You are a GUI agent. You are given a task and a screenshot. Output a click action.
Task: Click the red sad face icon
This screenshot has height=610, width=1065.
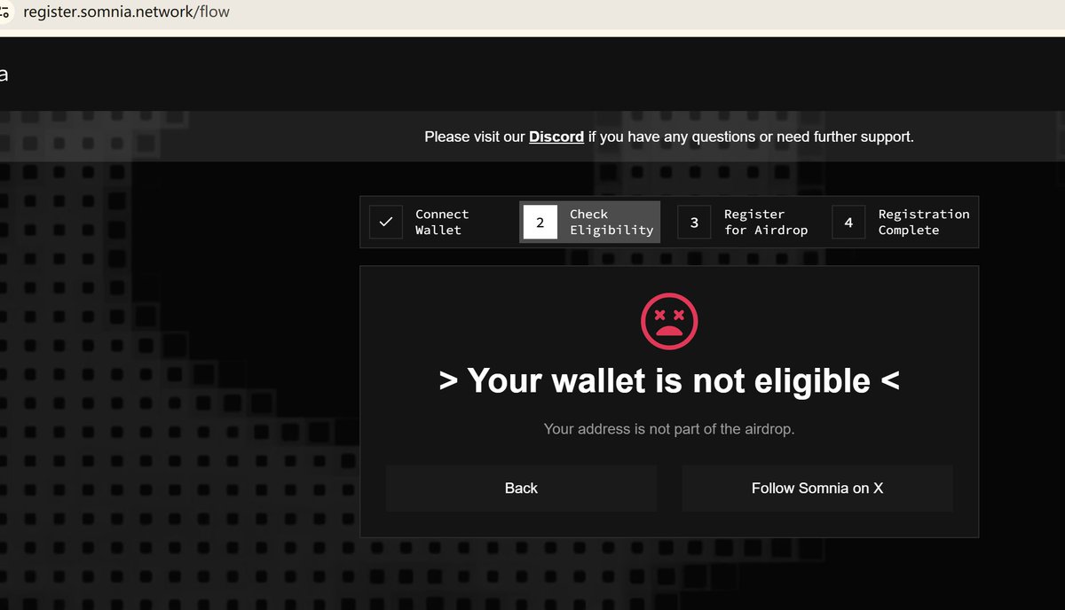[669, 320]
